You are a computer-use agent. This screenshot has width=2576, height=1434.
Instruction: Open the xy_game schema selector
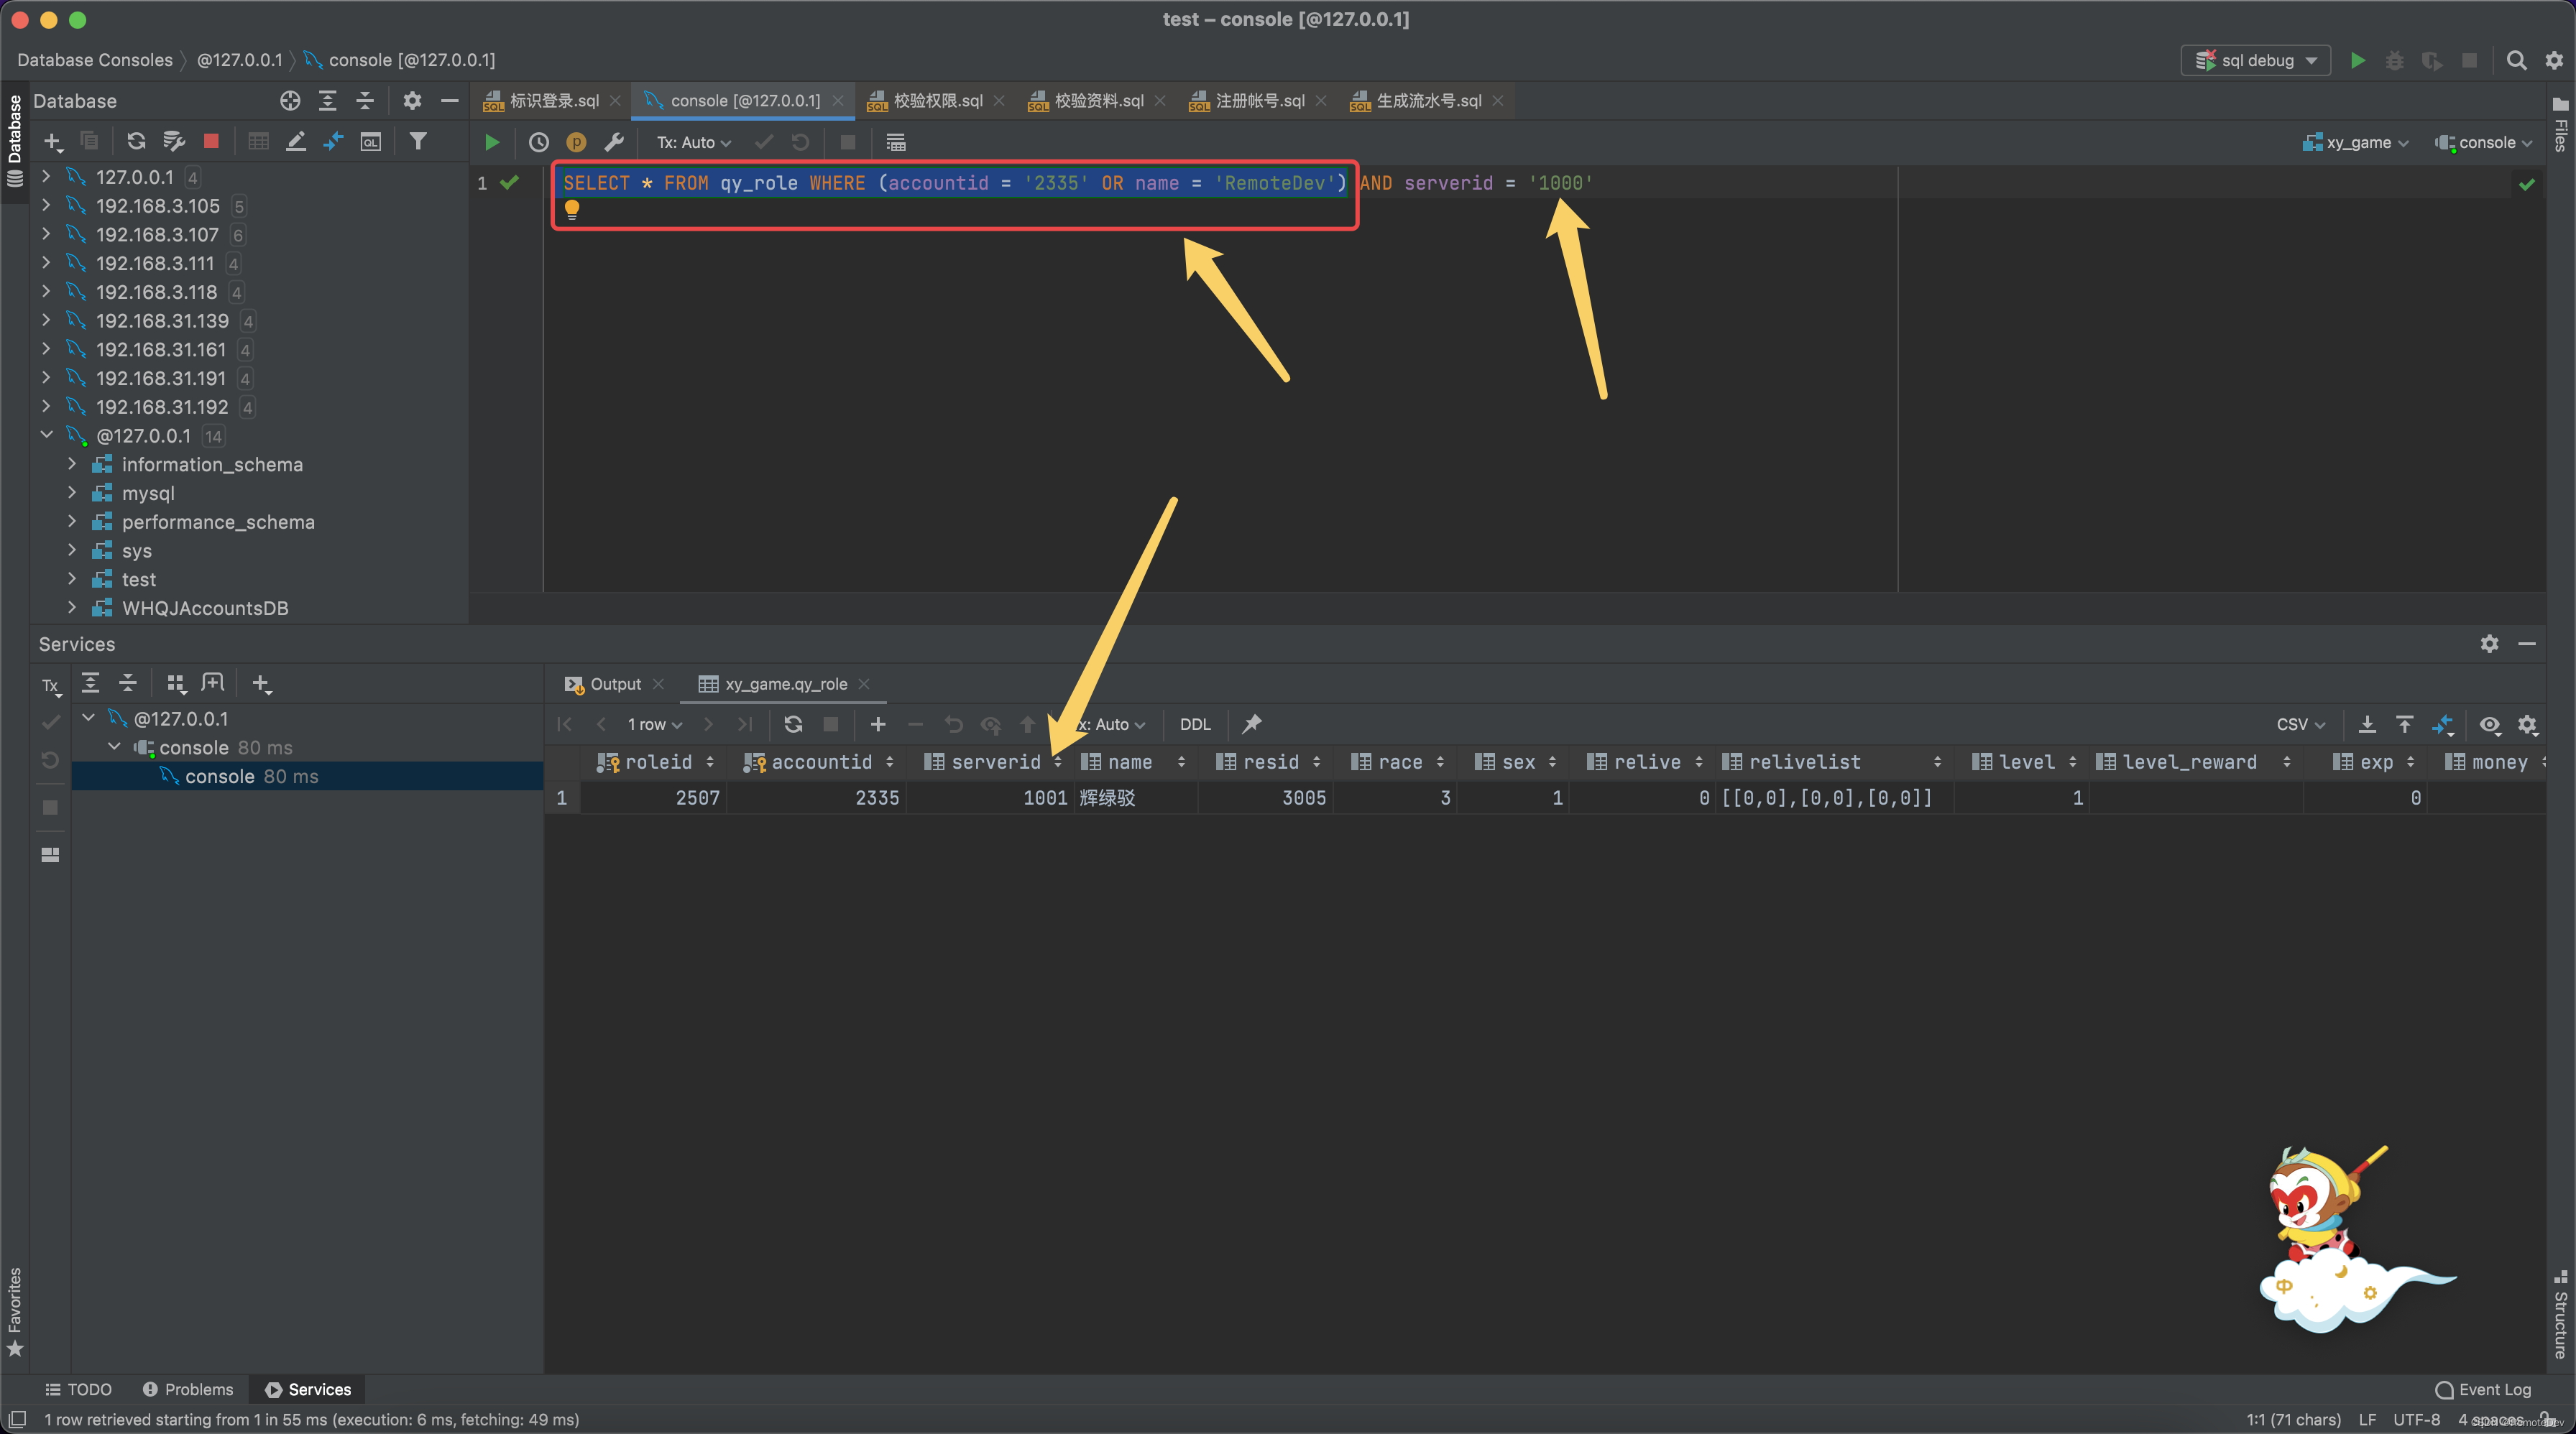[x=2355, y=142]
